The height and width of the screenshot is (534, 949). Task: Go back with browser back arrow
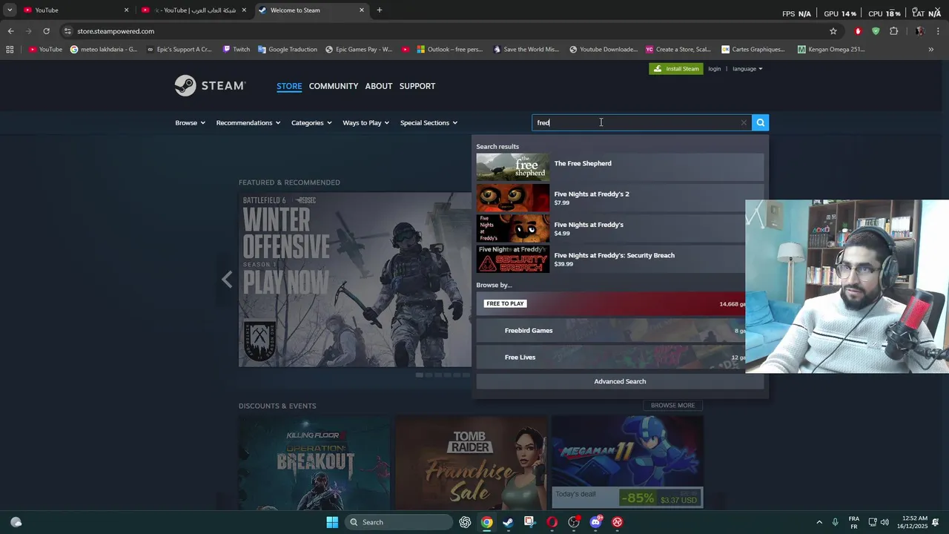[x=10, y=31]
